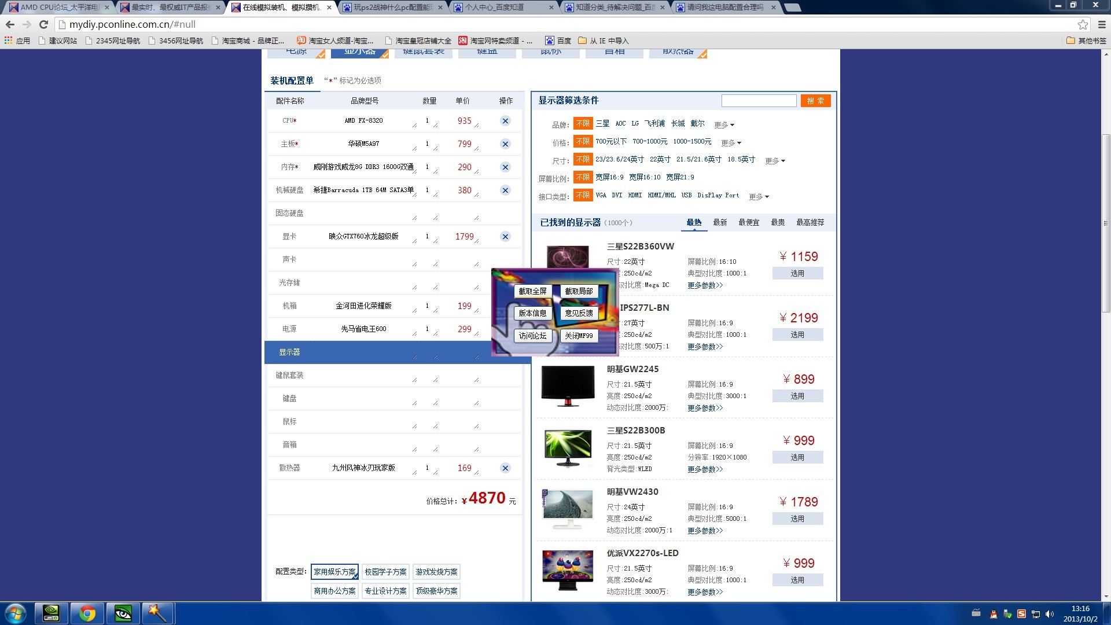Viewport: 1111px width, 625px height.
Task: Expand more sizes 更多 dropdown
Action: 775,161
